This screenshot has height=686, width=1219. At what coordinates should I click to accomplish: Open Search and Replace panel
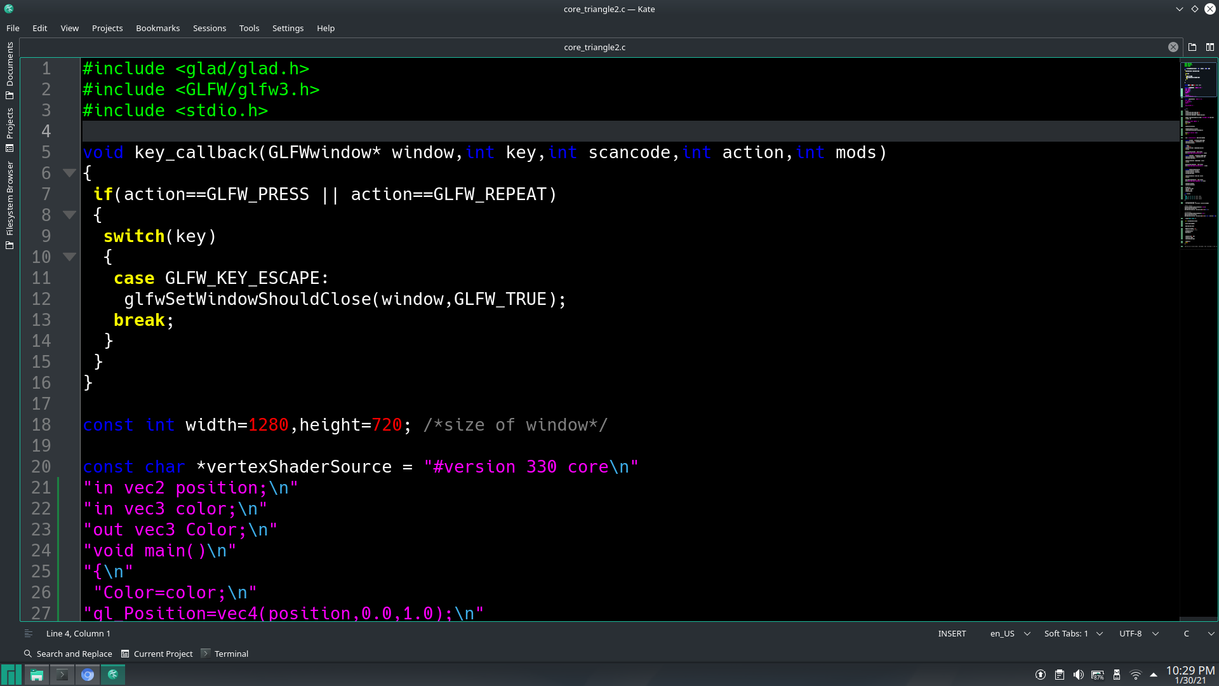tap(67, 653)
